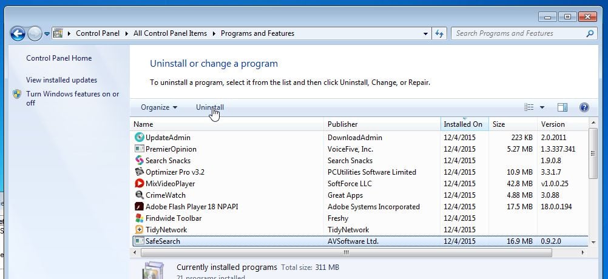Select the CrimeWatch program icon
The width and height of the screenshot is (608, 279).
point(139,195)
